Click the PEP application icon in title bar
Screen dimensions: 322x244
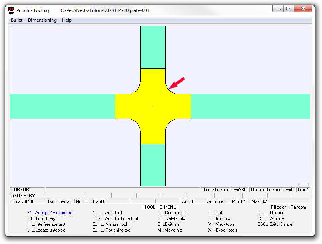click(11, 10)
